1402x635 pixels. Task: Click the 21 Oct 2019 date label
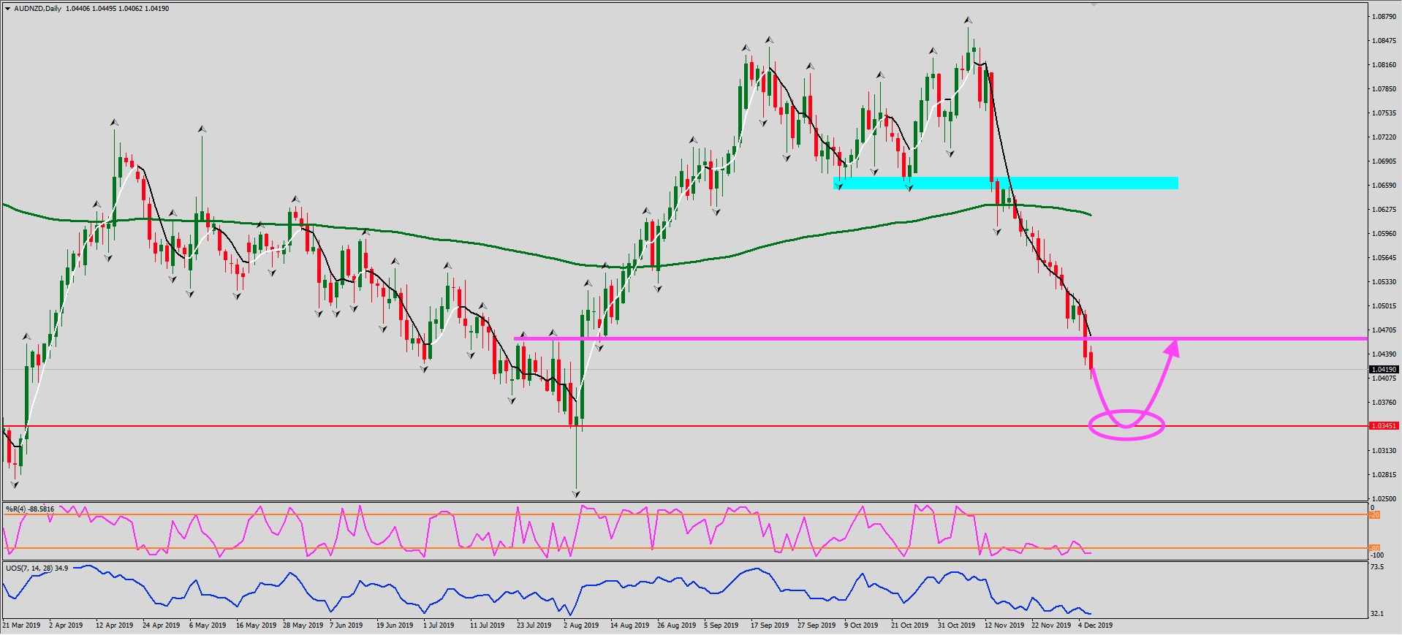pyautogui.click(x=909, y=626)
